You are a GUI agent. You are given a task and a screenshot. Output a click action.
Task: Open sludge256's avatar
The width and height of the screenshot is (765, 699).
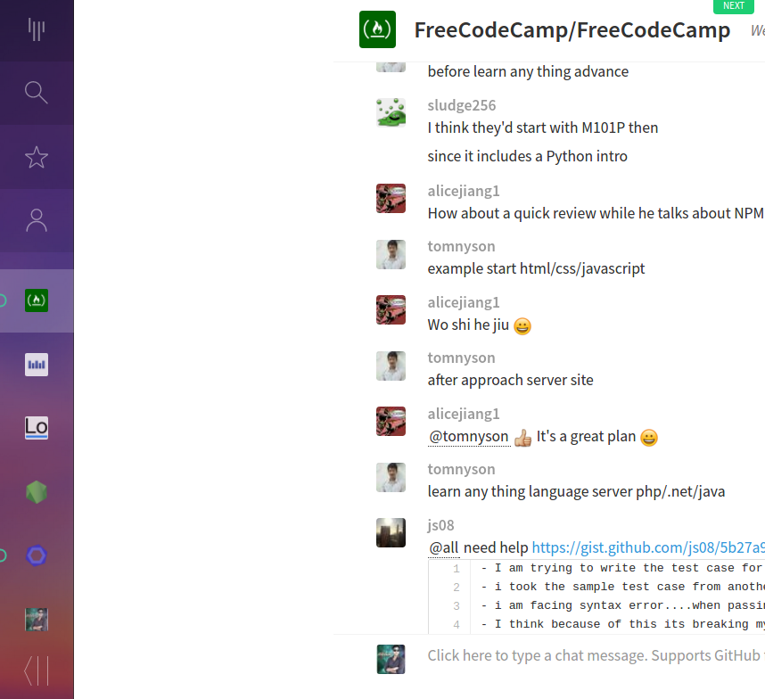[391, 112]
